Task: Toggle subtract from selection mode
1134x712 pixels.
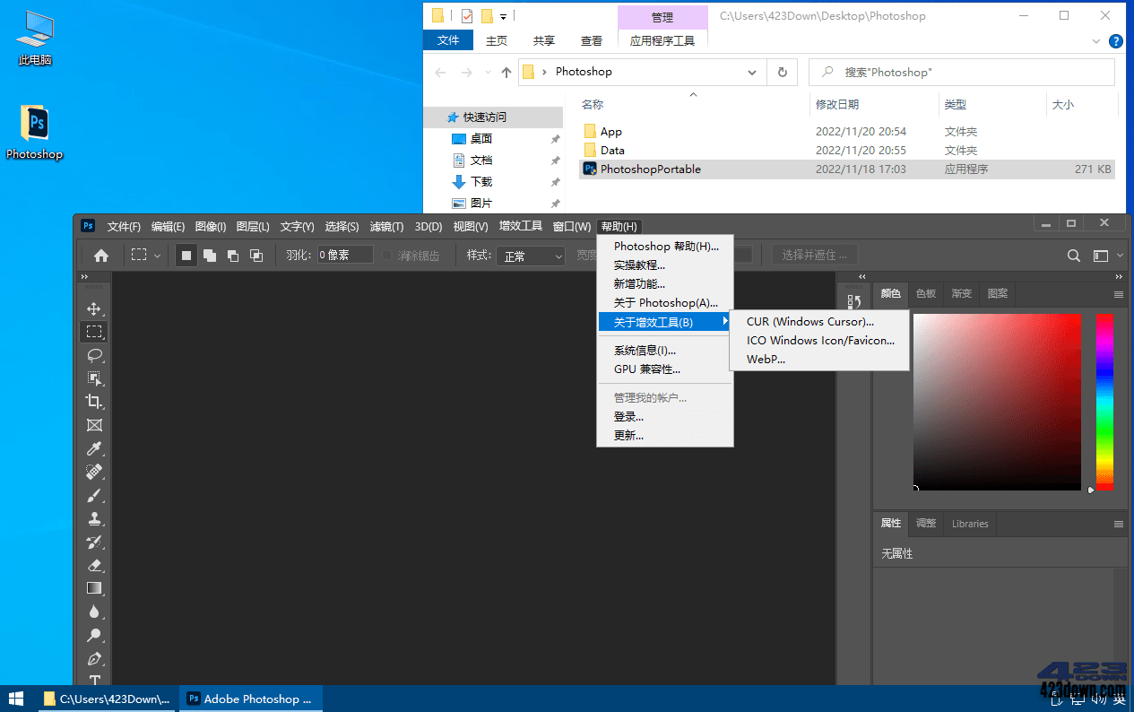Action: [232, 255]
